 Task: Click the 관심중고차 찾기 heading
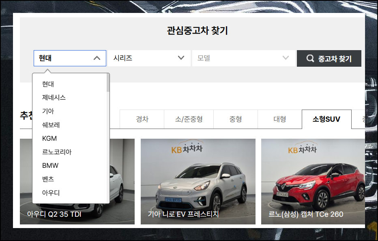click(x=197, y=31)
